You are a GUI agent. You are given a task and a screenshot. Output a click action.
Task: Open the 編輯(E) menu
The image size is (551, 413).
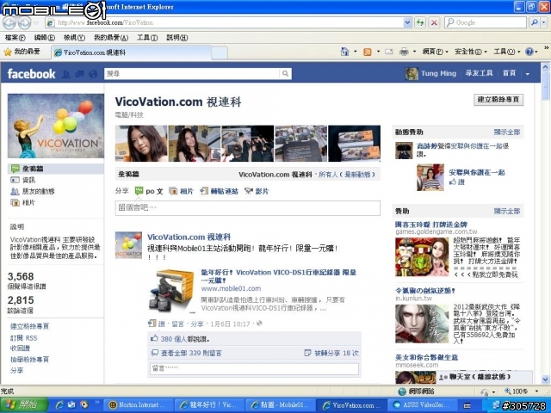coord(44,38)
